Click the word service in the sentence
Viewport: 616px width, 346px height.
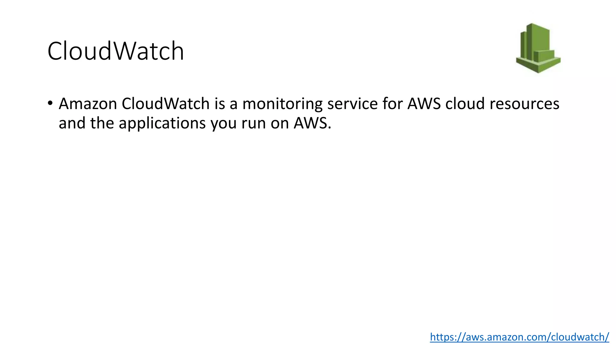tap(353, 104)
